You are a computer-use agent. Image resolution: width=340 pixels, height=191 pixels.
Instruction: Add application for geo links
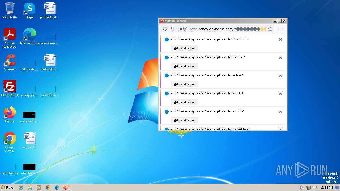[x=184, y=66]
